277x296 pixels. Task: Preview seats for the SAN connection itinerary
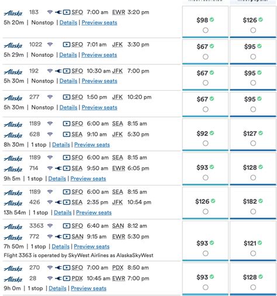click(x=92, y=246)
